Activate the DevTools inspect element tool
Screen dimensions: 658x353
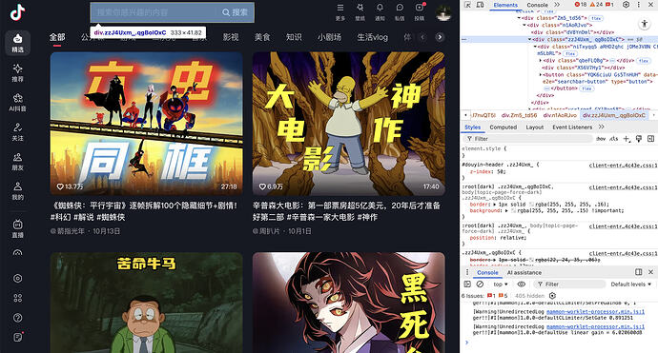point(468,5)
